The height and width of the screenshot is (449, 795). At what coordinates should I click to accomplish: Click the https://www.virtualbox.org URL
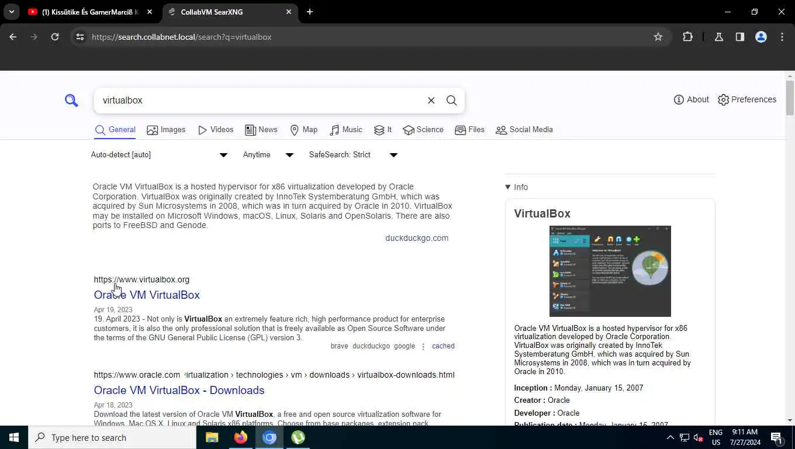141,279
